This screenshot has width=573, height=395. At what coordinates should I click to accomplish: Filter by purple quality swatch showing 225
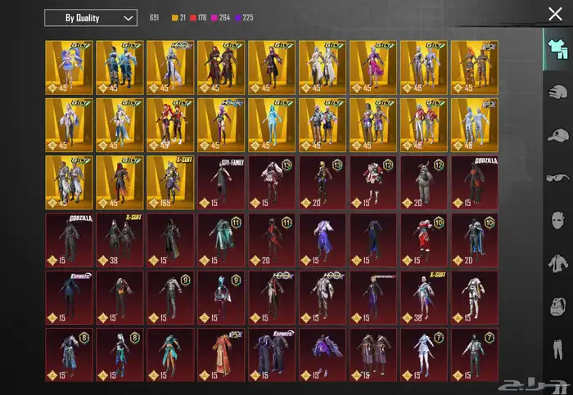pyautogui.click(x=246, y=18)
